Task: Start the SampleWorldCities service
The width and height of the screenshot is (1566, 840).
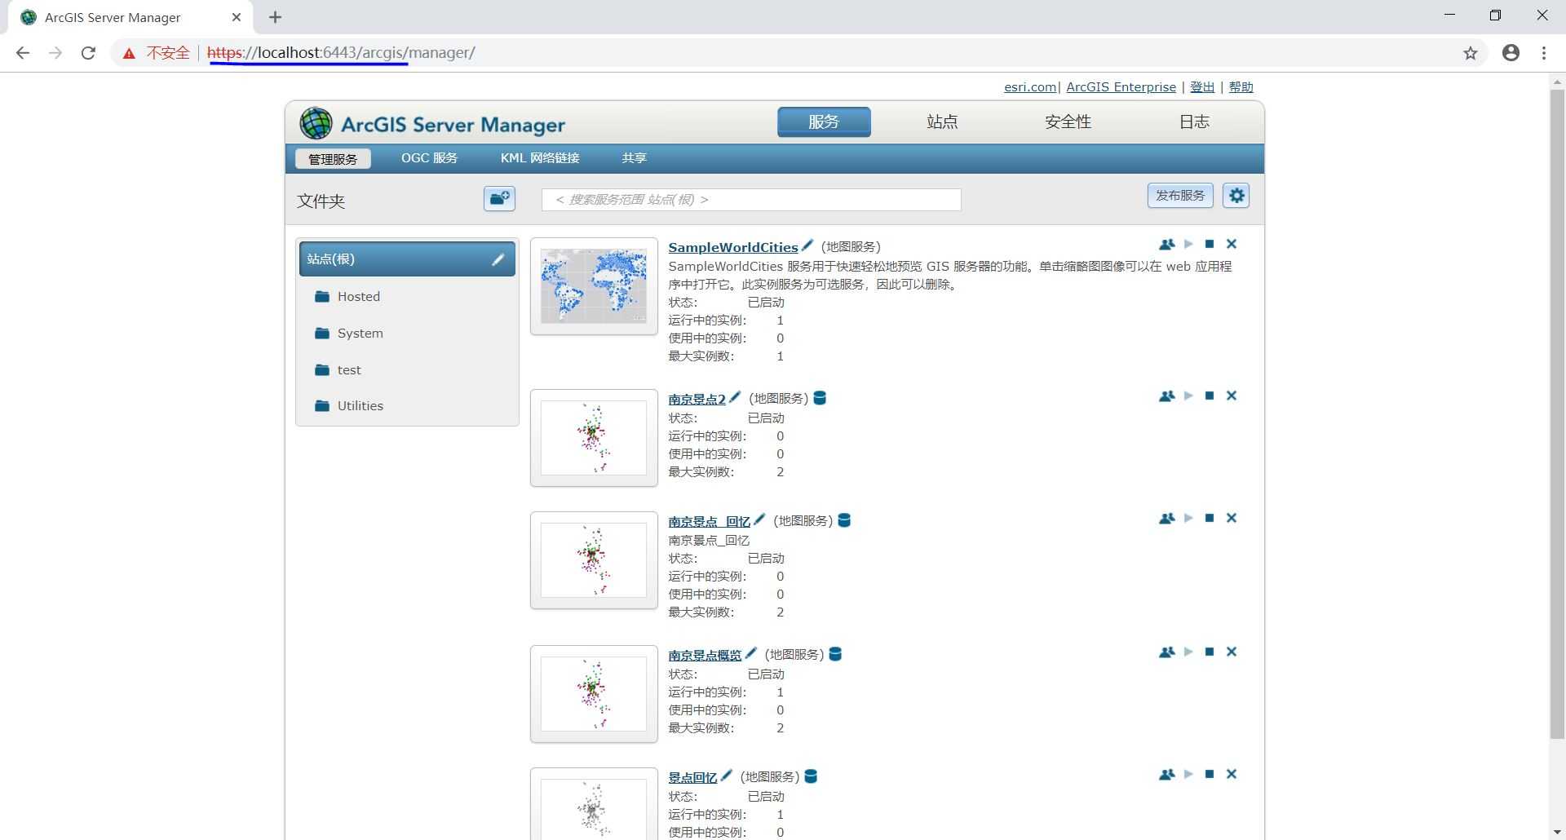Action: tap(1188, 244)
